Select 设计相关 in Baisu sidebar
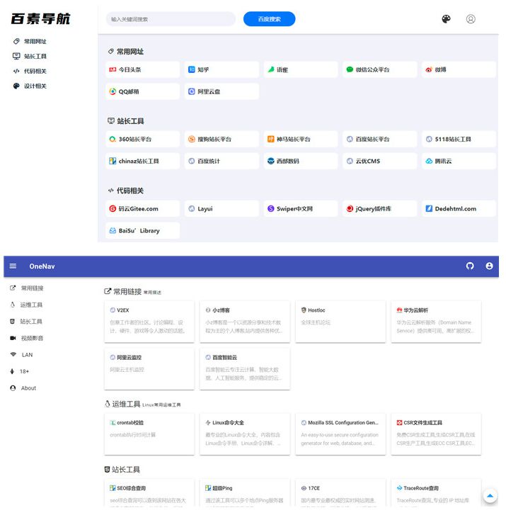The width and height of the screenshot is (506, 515). pos(35,86)
